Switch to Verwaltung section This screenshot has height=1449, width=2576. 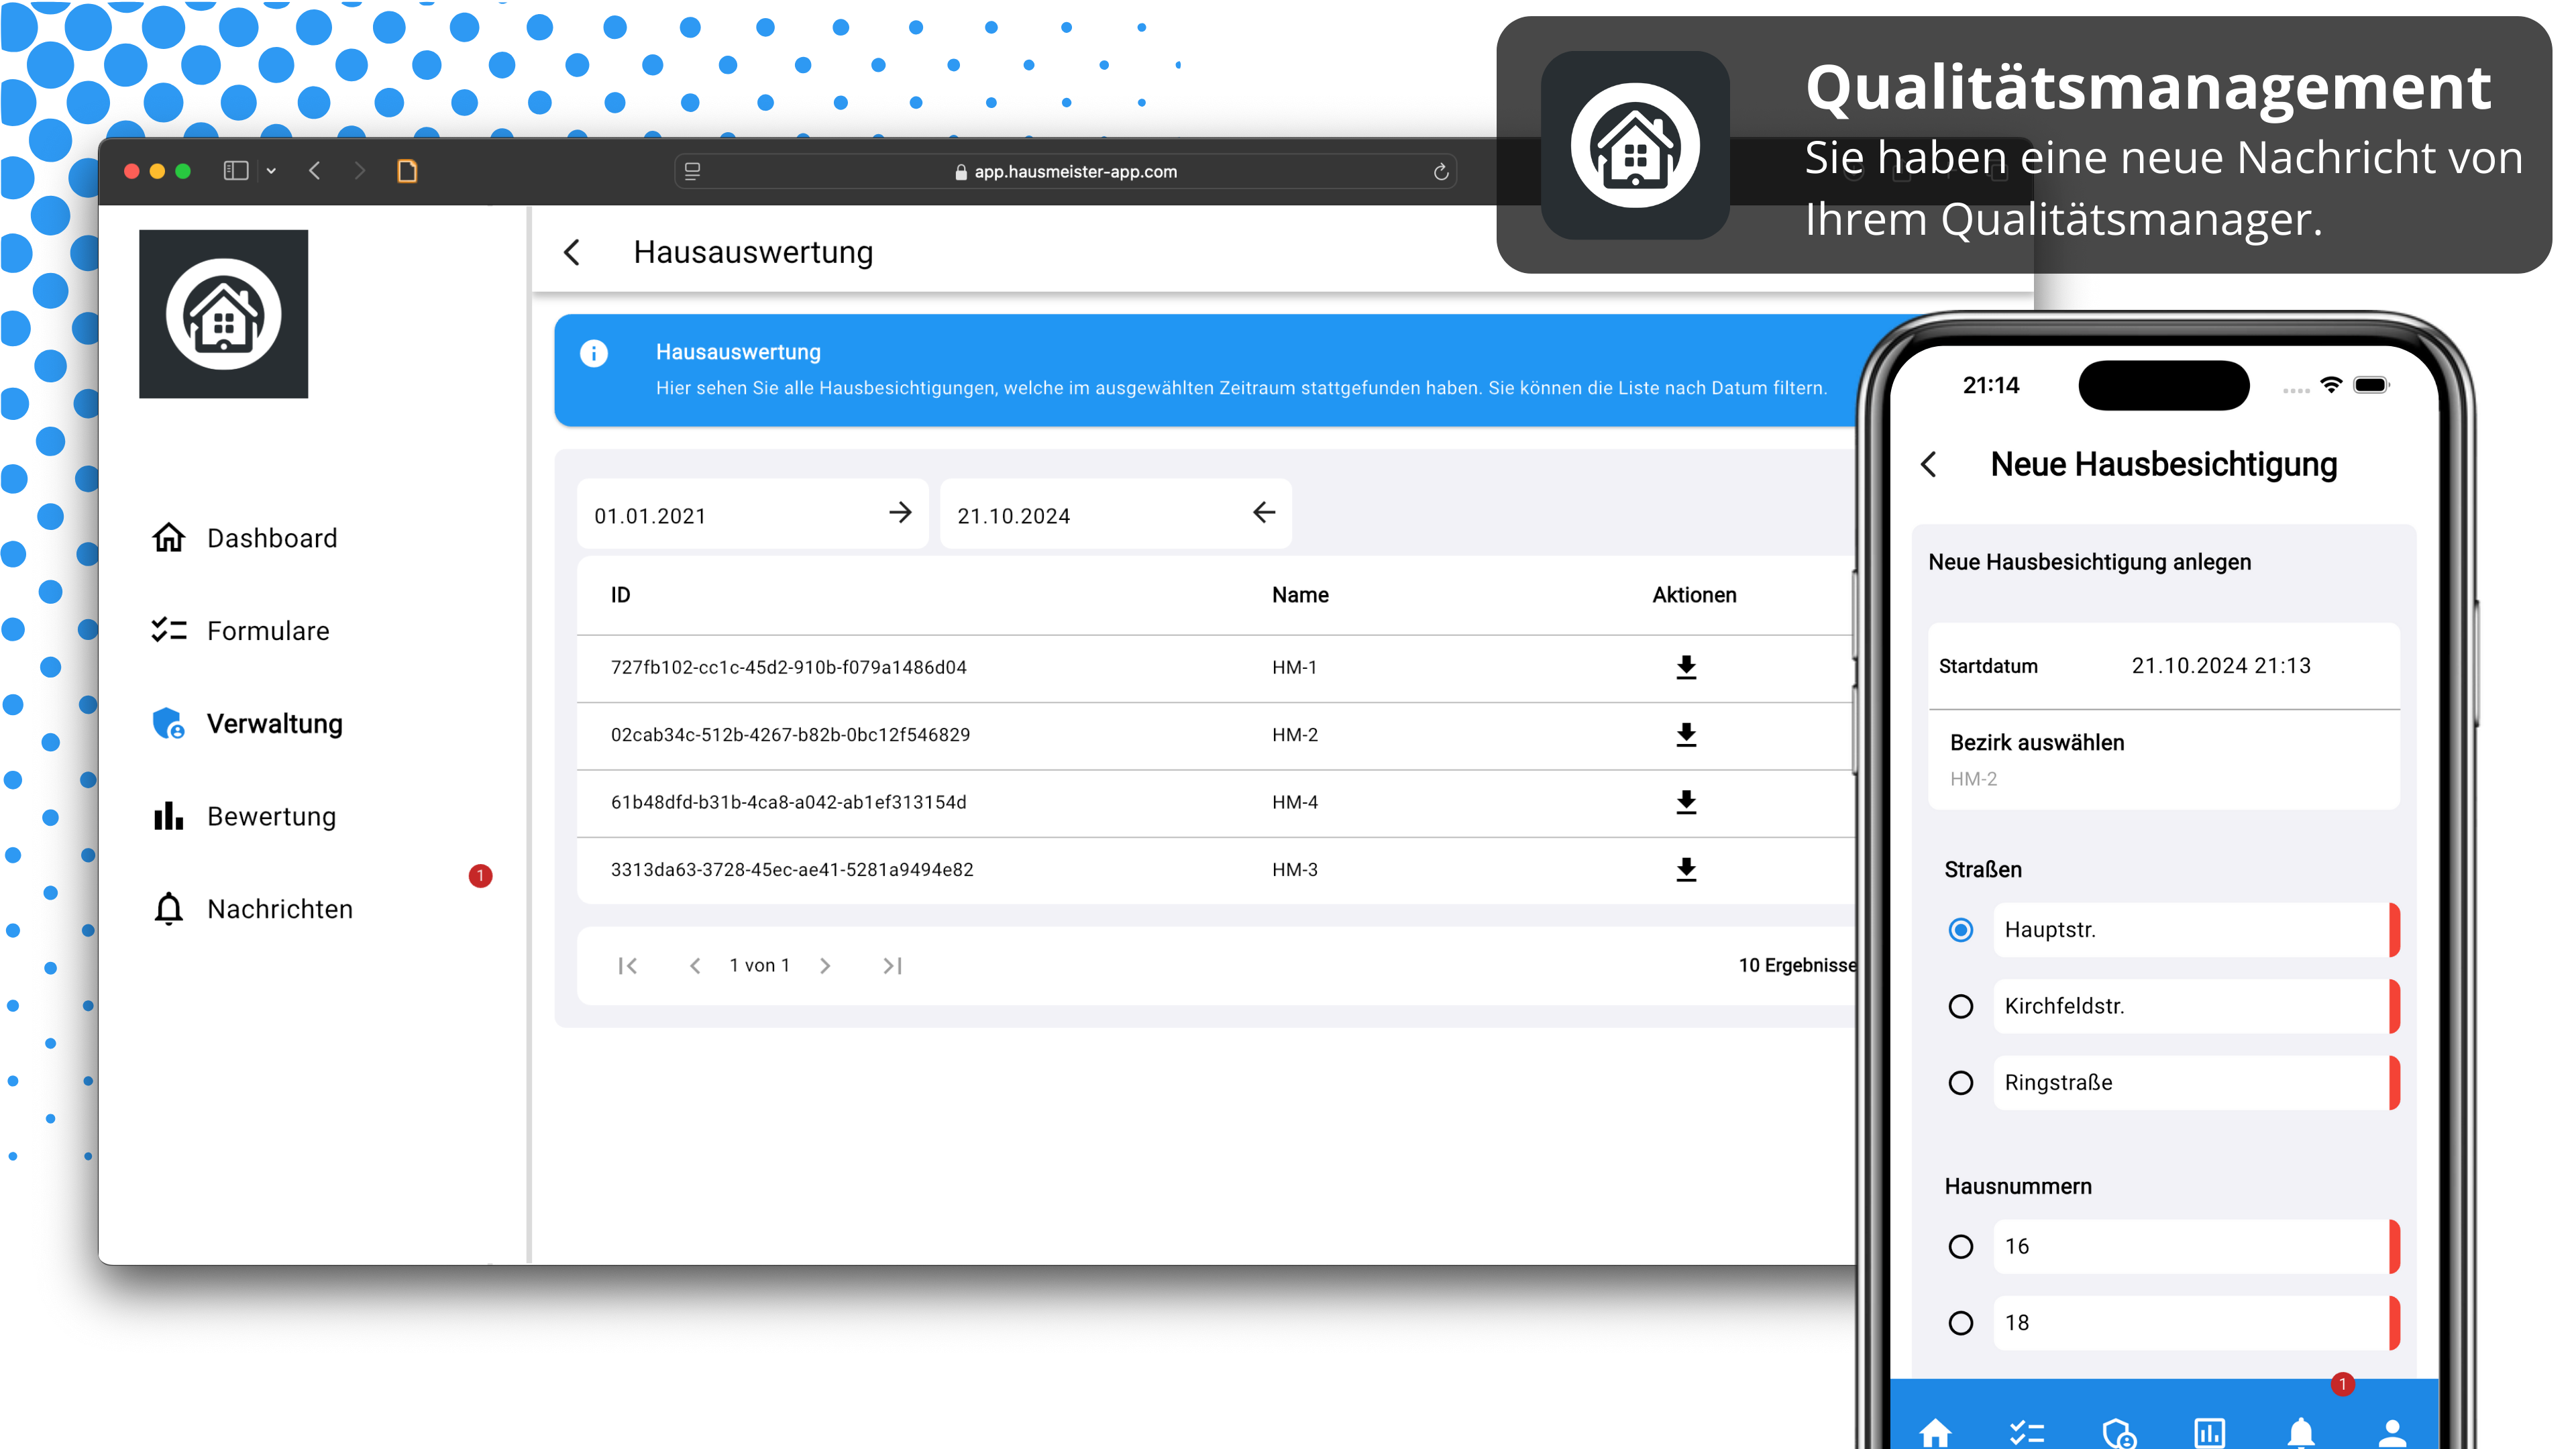(x=274, y=723)
